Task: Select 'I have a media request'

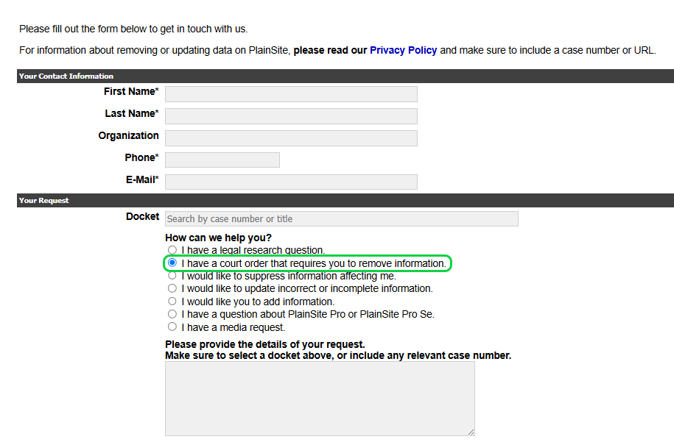Action: click(172, 326)
